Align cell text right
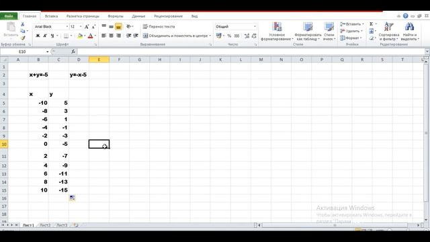 coord(118,36)
